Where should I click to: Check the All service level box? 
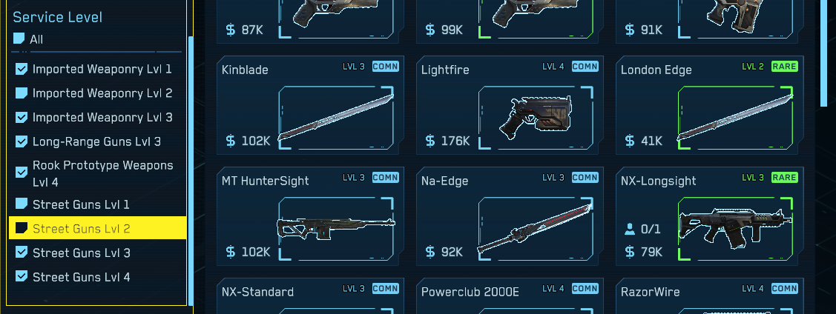(x=19, y=39)
